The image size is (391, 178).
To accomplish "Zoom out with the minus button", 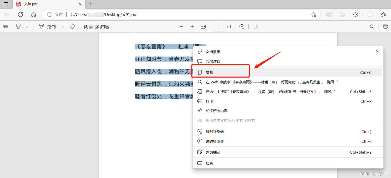I will [182, 27].
